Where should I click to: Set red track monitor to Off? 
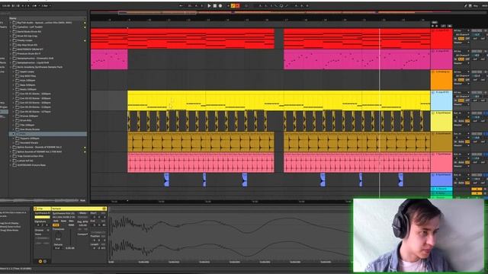click(x=467, y=39)
